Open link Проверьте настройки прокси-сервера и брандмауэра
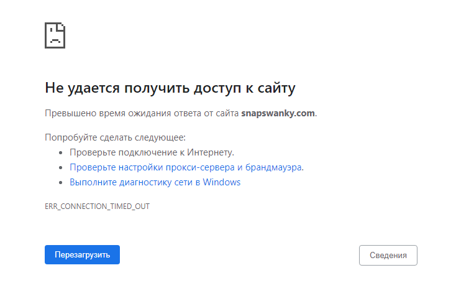This screenshot has width=474, height=306. [x=186, y=167]
